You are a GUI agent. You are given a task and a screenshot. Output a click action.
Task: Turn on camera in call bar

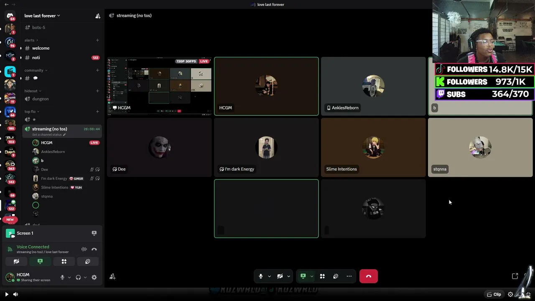280,276
